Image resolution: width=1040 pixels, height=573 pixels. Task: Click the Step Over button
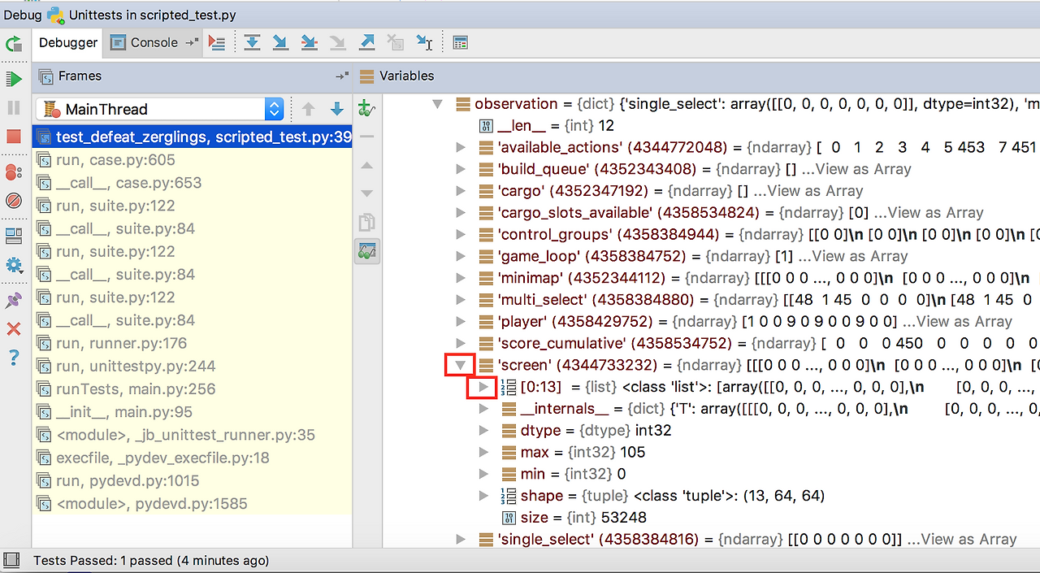[252, 43]
